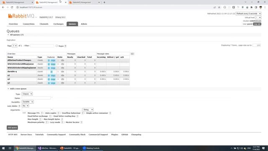Screen dimensions: 268x151
Task: Open help for Lazy mode
Action: 62,122
